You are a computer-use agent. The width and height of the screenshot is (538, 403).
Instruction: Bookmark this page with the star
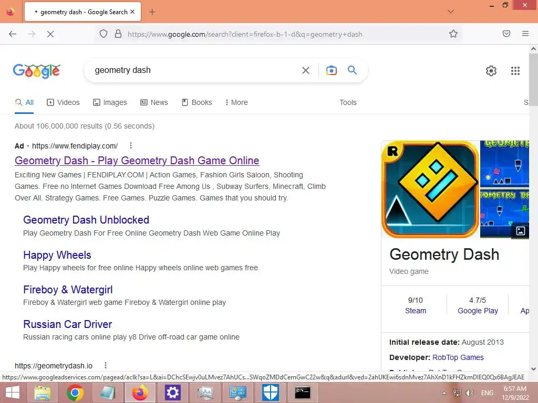453,34
